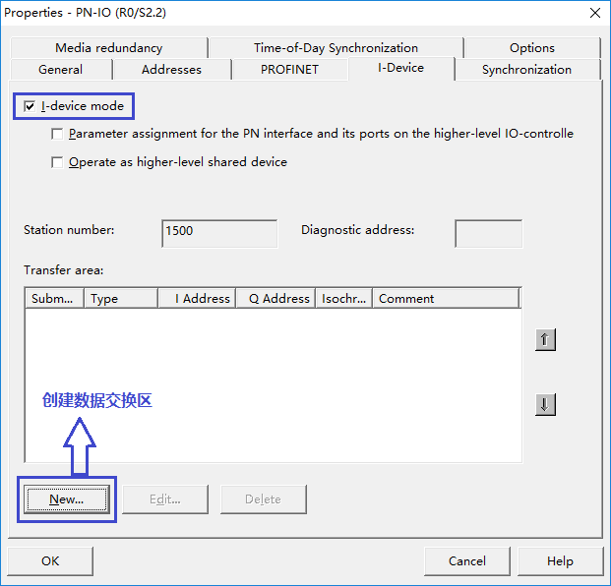Click the Comment column header

(445, 299)
